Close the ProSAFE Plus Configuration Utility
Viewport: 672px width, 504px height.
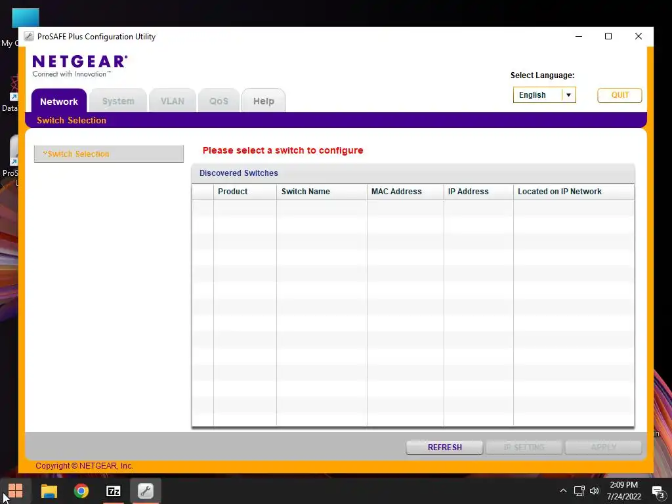pyautogui.click(x=638, y=37)
